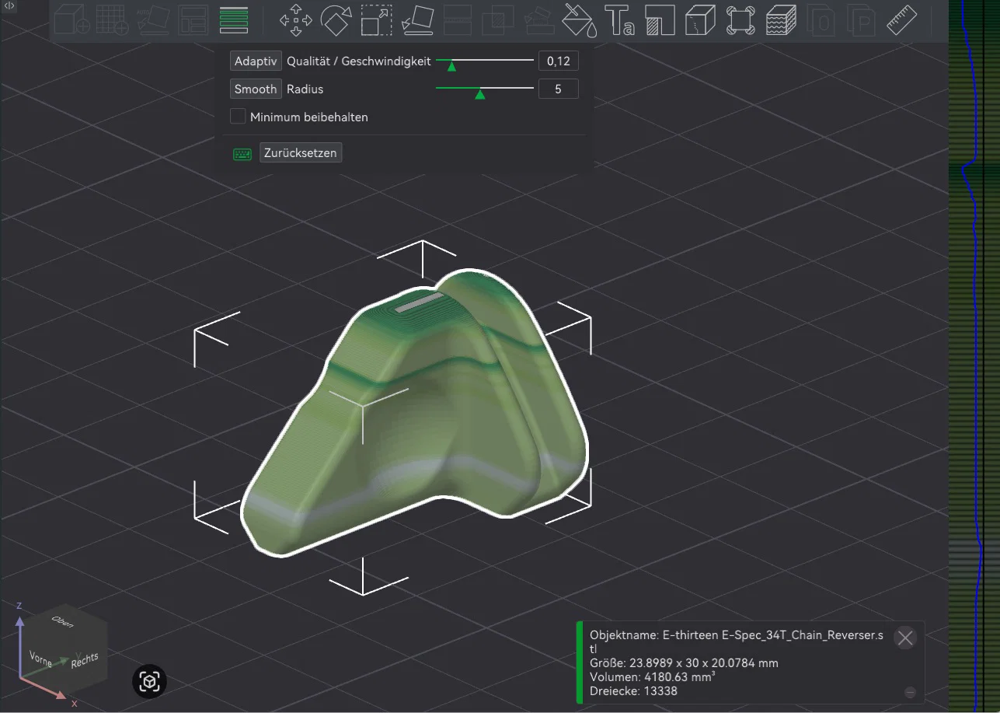Click the sidebar collapse icon in top-left corner
The height and width of the screenshot is (713, 1000).
9,5
